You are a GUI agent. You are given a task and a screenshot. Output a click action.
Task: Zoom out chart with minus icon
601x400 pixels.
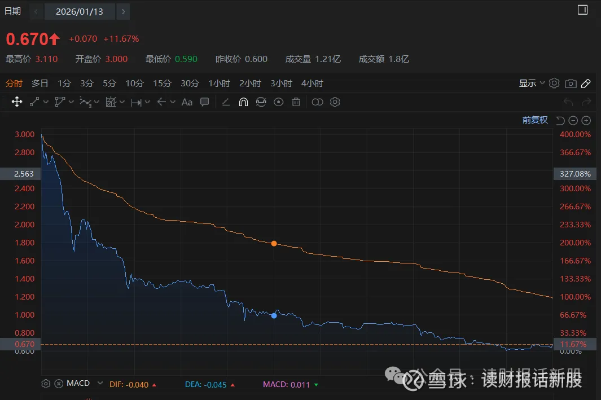click(573, 121)
